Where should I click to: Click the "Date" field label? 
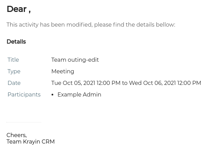tap(14, 83)
